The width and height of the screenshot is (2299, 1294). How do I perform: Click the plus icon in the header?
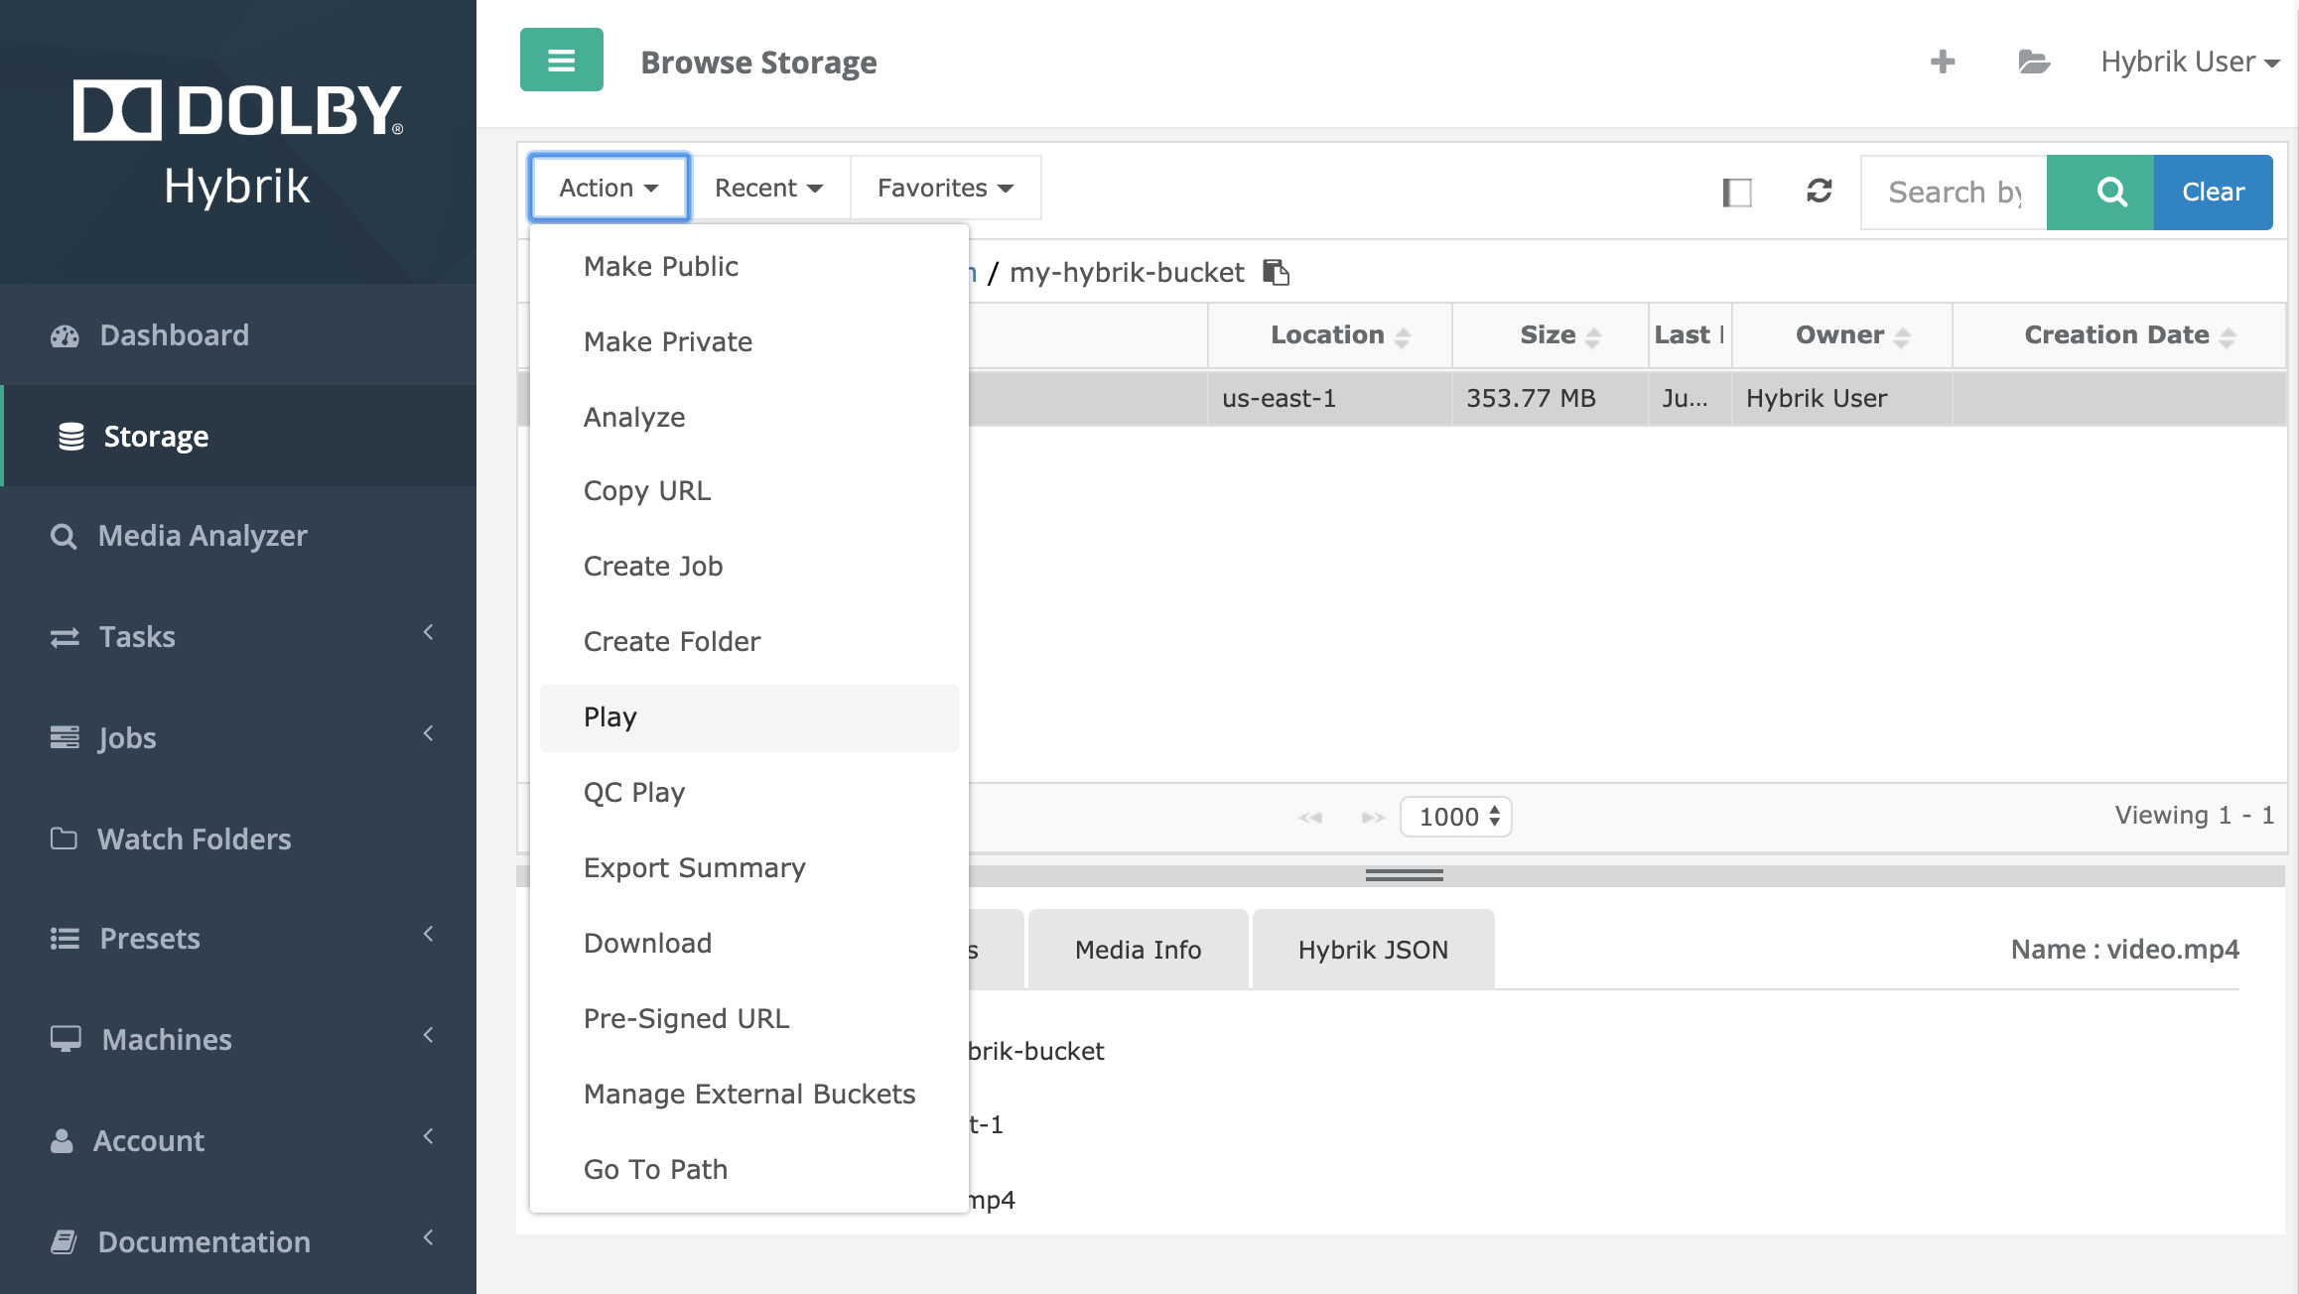[x=1943, y=62]
